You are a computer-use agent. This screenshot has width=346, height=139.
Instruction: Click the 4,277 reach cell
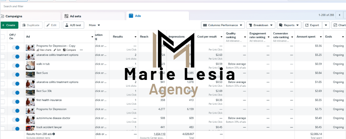coord(162,109)
